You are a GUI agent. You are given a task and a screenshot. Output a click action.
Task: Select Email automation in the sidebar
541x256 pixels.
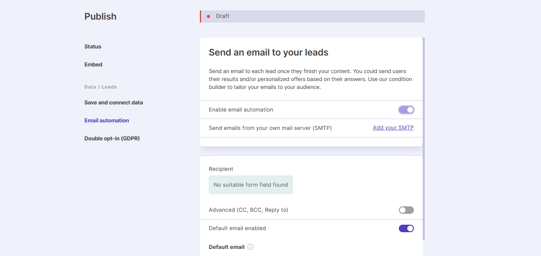pyautogui.click(x=107, y=120)
